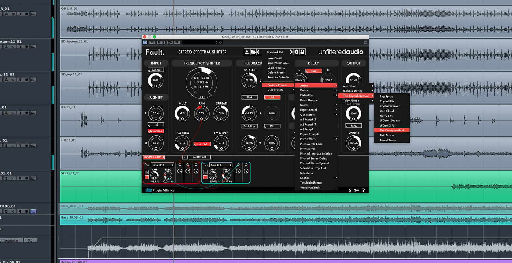Open the plugin header dropdown arrow at far right
This screenshot has height=263, width=512.
pyautogui.click(x=366, y=42)
